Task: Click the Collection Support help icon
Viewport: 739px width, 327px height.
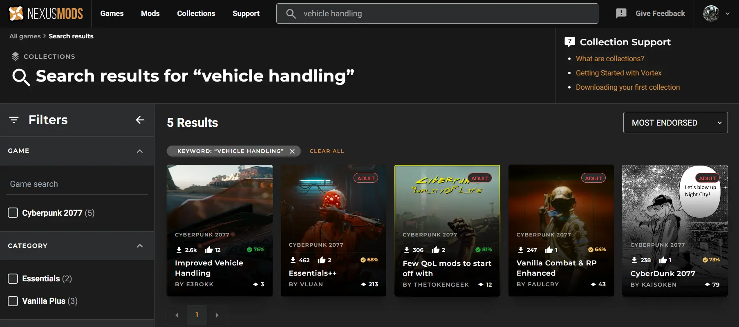Action: tap(569, 42)
